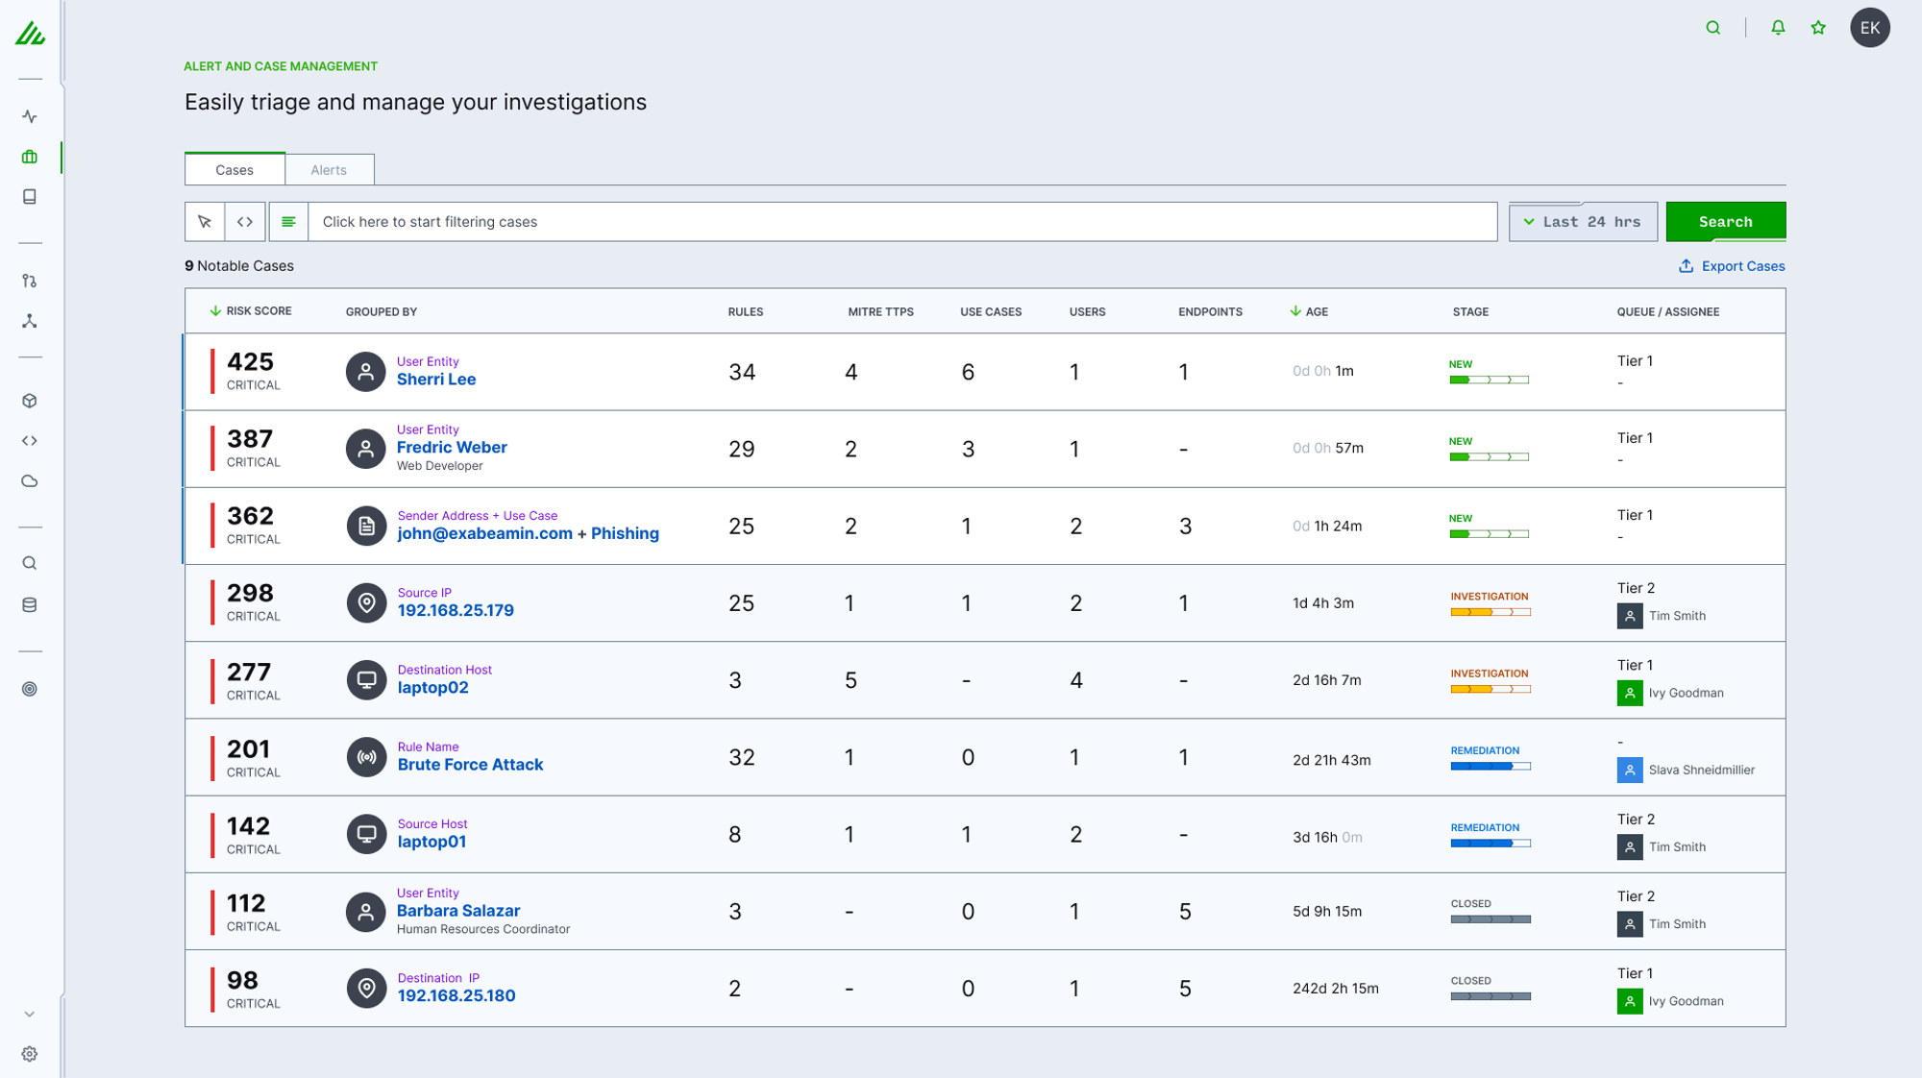
Task: Open the cloud icon in sidebar
Action: pos(30,481)
